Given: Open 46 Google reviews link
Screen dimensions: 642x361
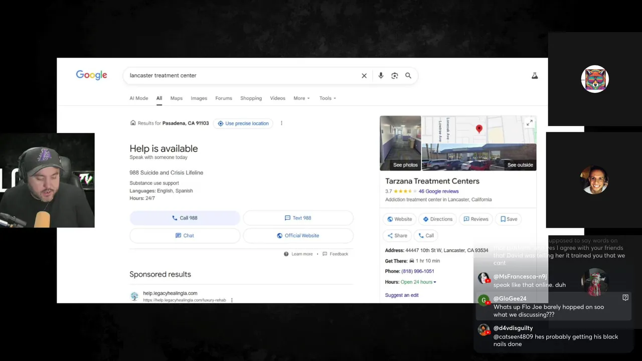Looking at the screenshot, I should 438,192.
